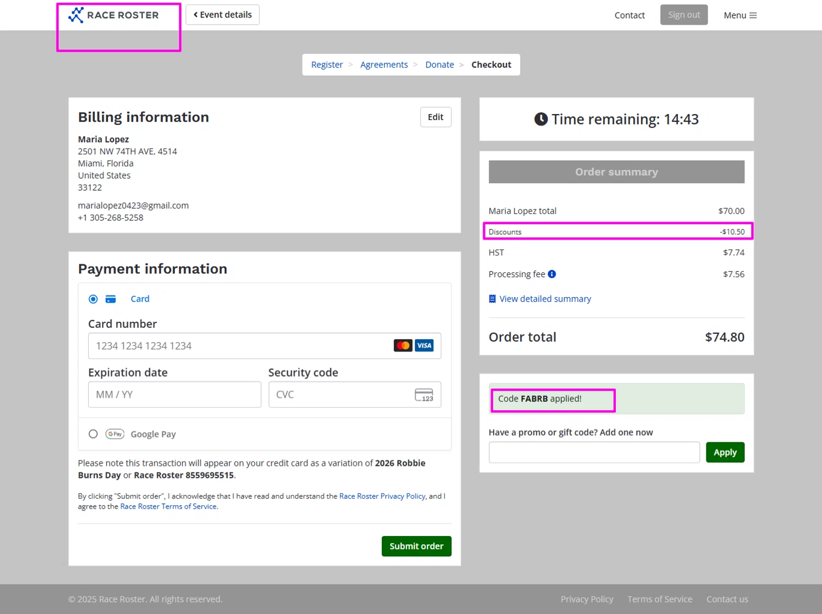Click the Code FABRB applied message
The width and height of the screenshot is (822, 614).
[x=540, y=399]
